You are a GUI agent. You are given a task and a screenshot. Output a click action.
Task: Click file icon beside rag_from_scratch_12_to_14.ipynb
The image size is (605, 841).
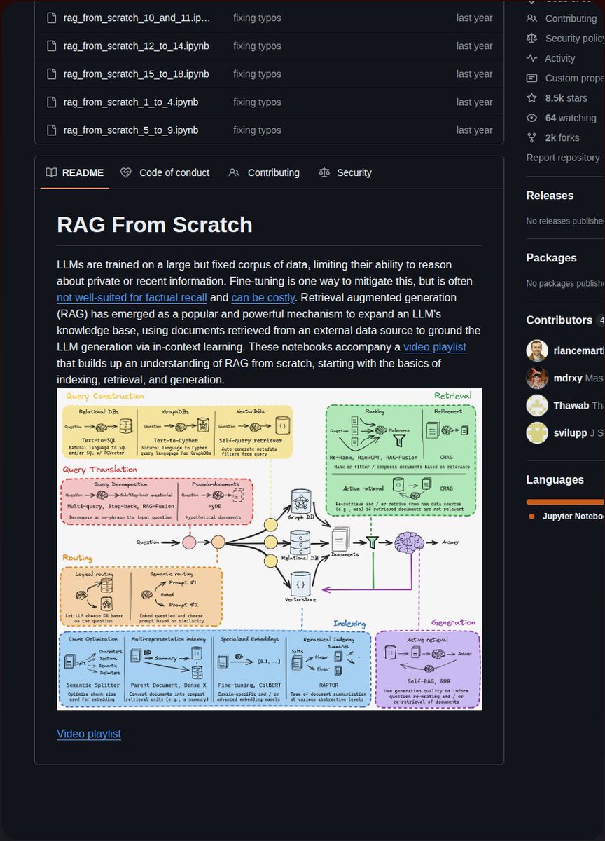pos(51,46)
